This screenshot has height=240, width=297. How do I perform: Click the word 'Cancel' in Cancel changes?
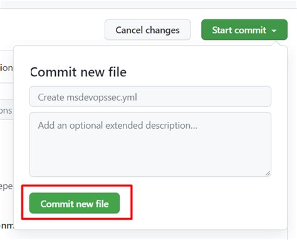tap(129, 30)
